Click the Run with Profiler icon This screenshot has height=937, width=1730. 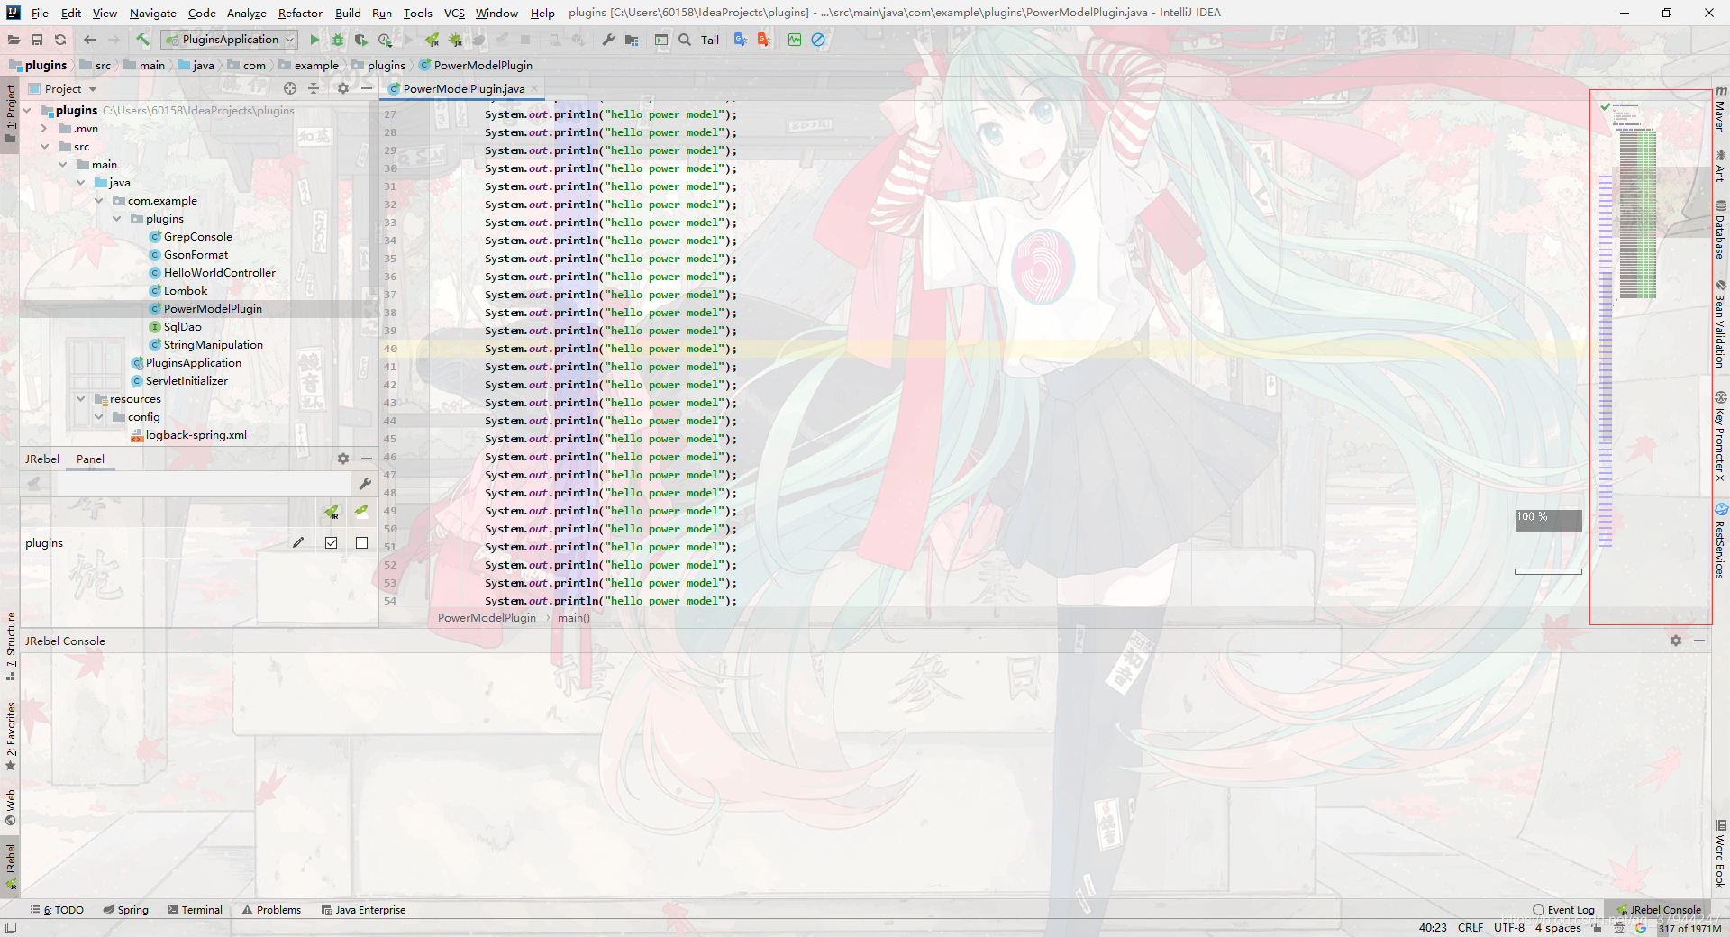tap(386, 40)
